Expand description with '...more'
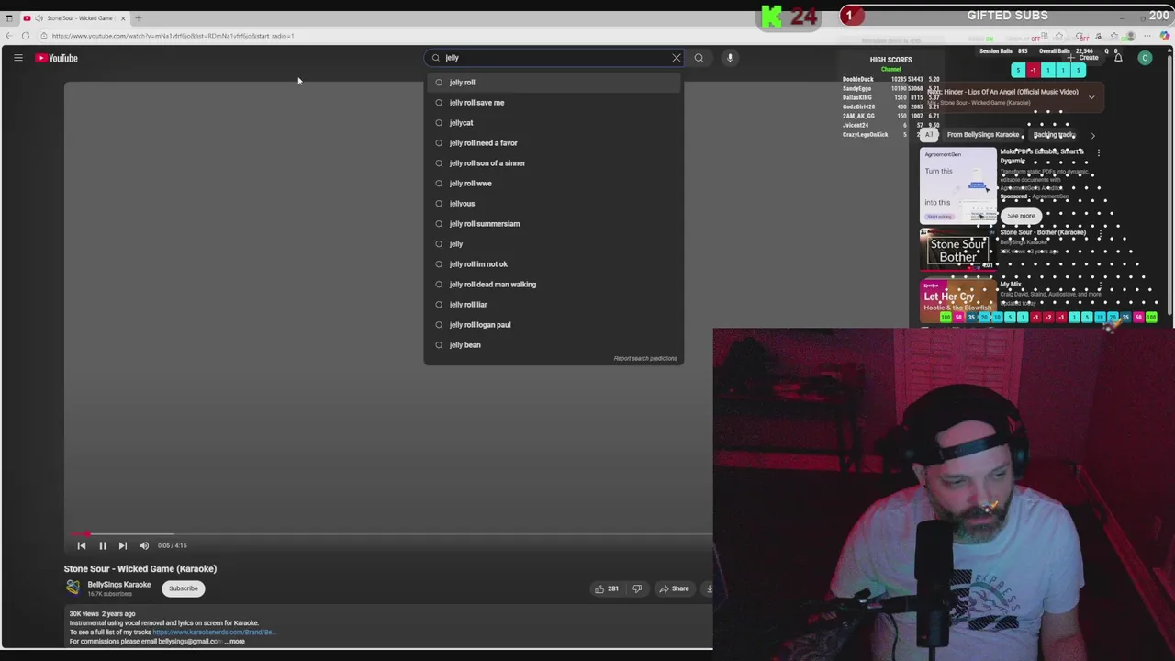Screen dimensions: 1175x661 (x=235, y=641)
